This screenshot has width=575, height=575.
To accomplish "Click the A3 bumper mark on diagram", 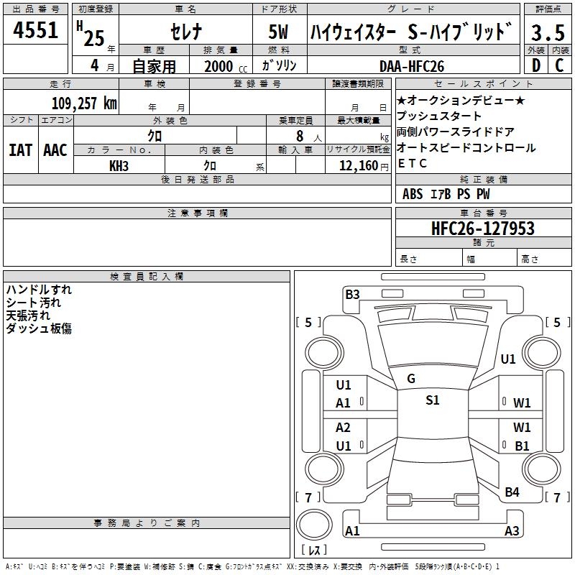I will 512,530.
